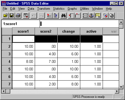Select row 7 header
This screenshot has width=125, height=100.
point(7,84)
